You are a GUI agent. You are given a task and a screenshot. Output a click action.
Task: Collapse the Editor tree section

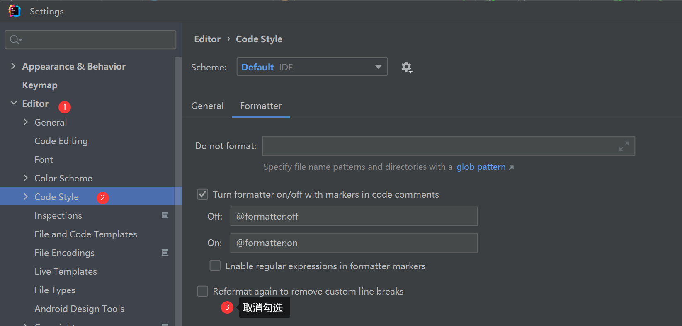point(13,103)
